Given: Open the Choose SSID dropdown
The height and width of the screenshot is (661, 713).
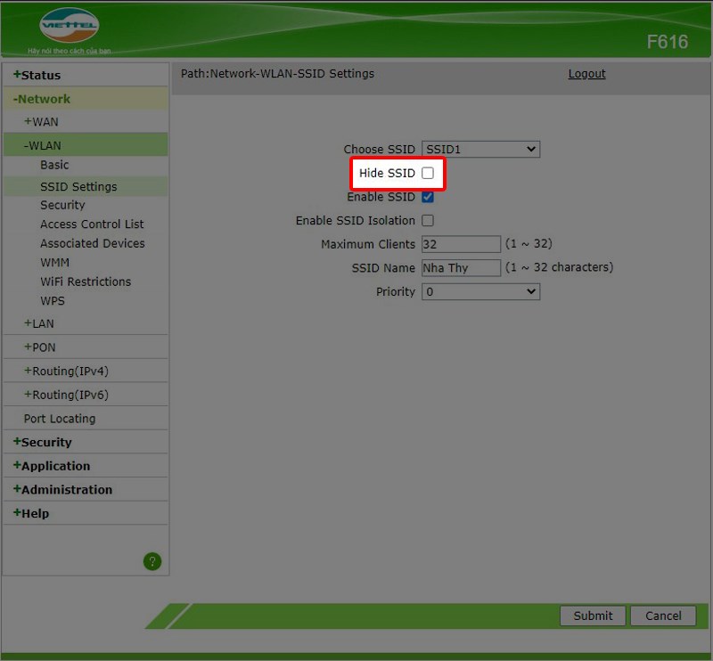Looking at the screenshot, I should [x=480, y=149].
